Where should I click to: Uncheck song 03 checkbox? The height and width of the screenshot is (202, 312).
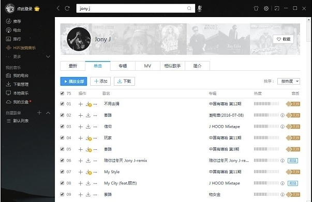click(62, 127)
